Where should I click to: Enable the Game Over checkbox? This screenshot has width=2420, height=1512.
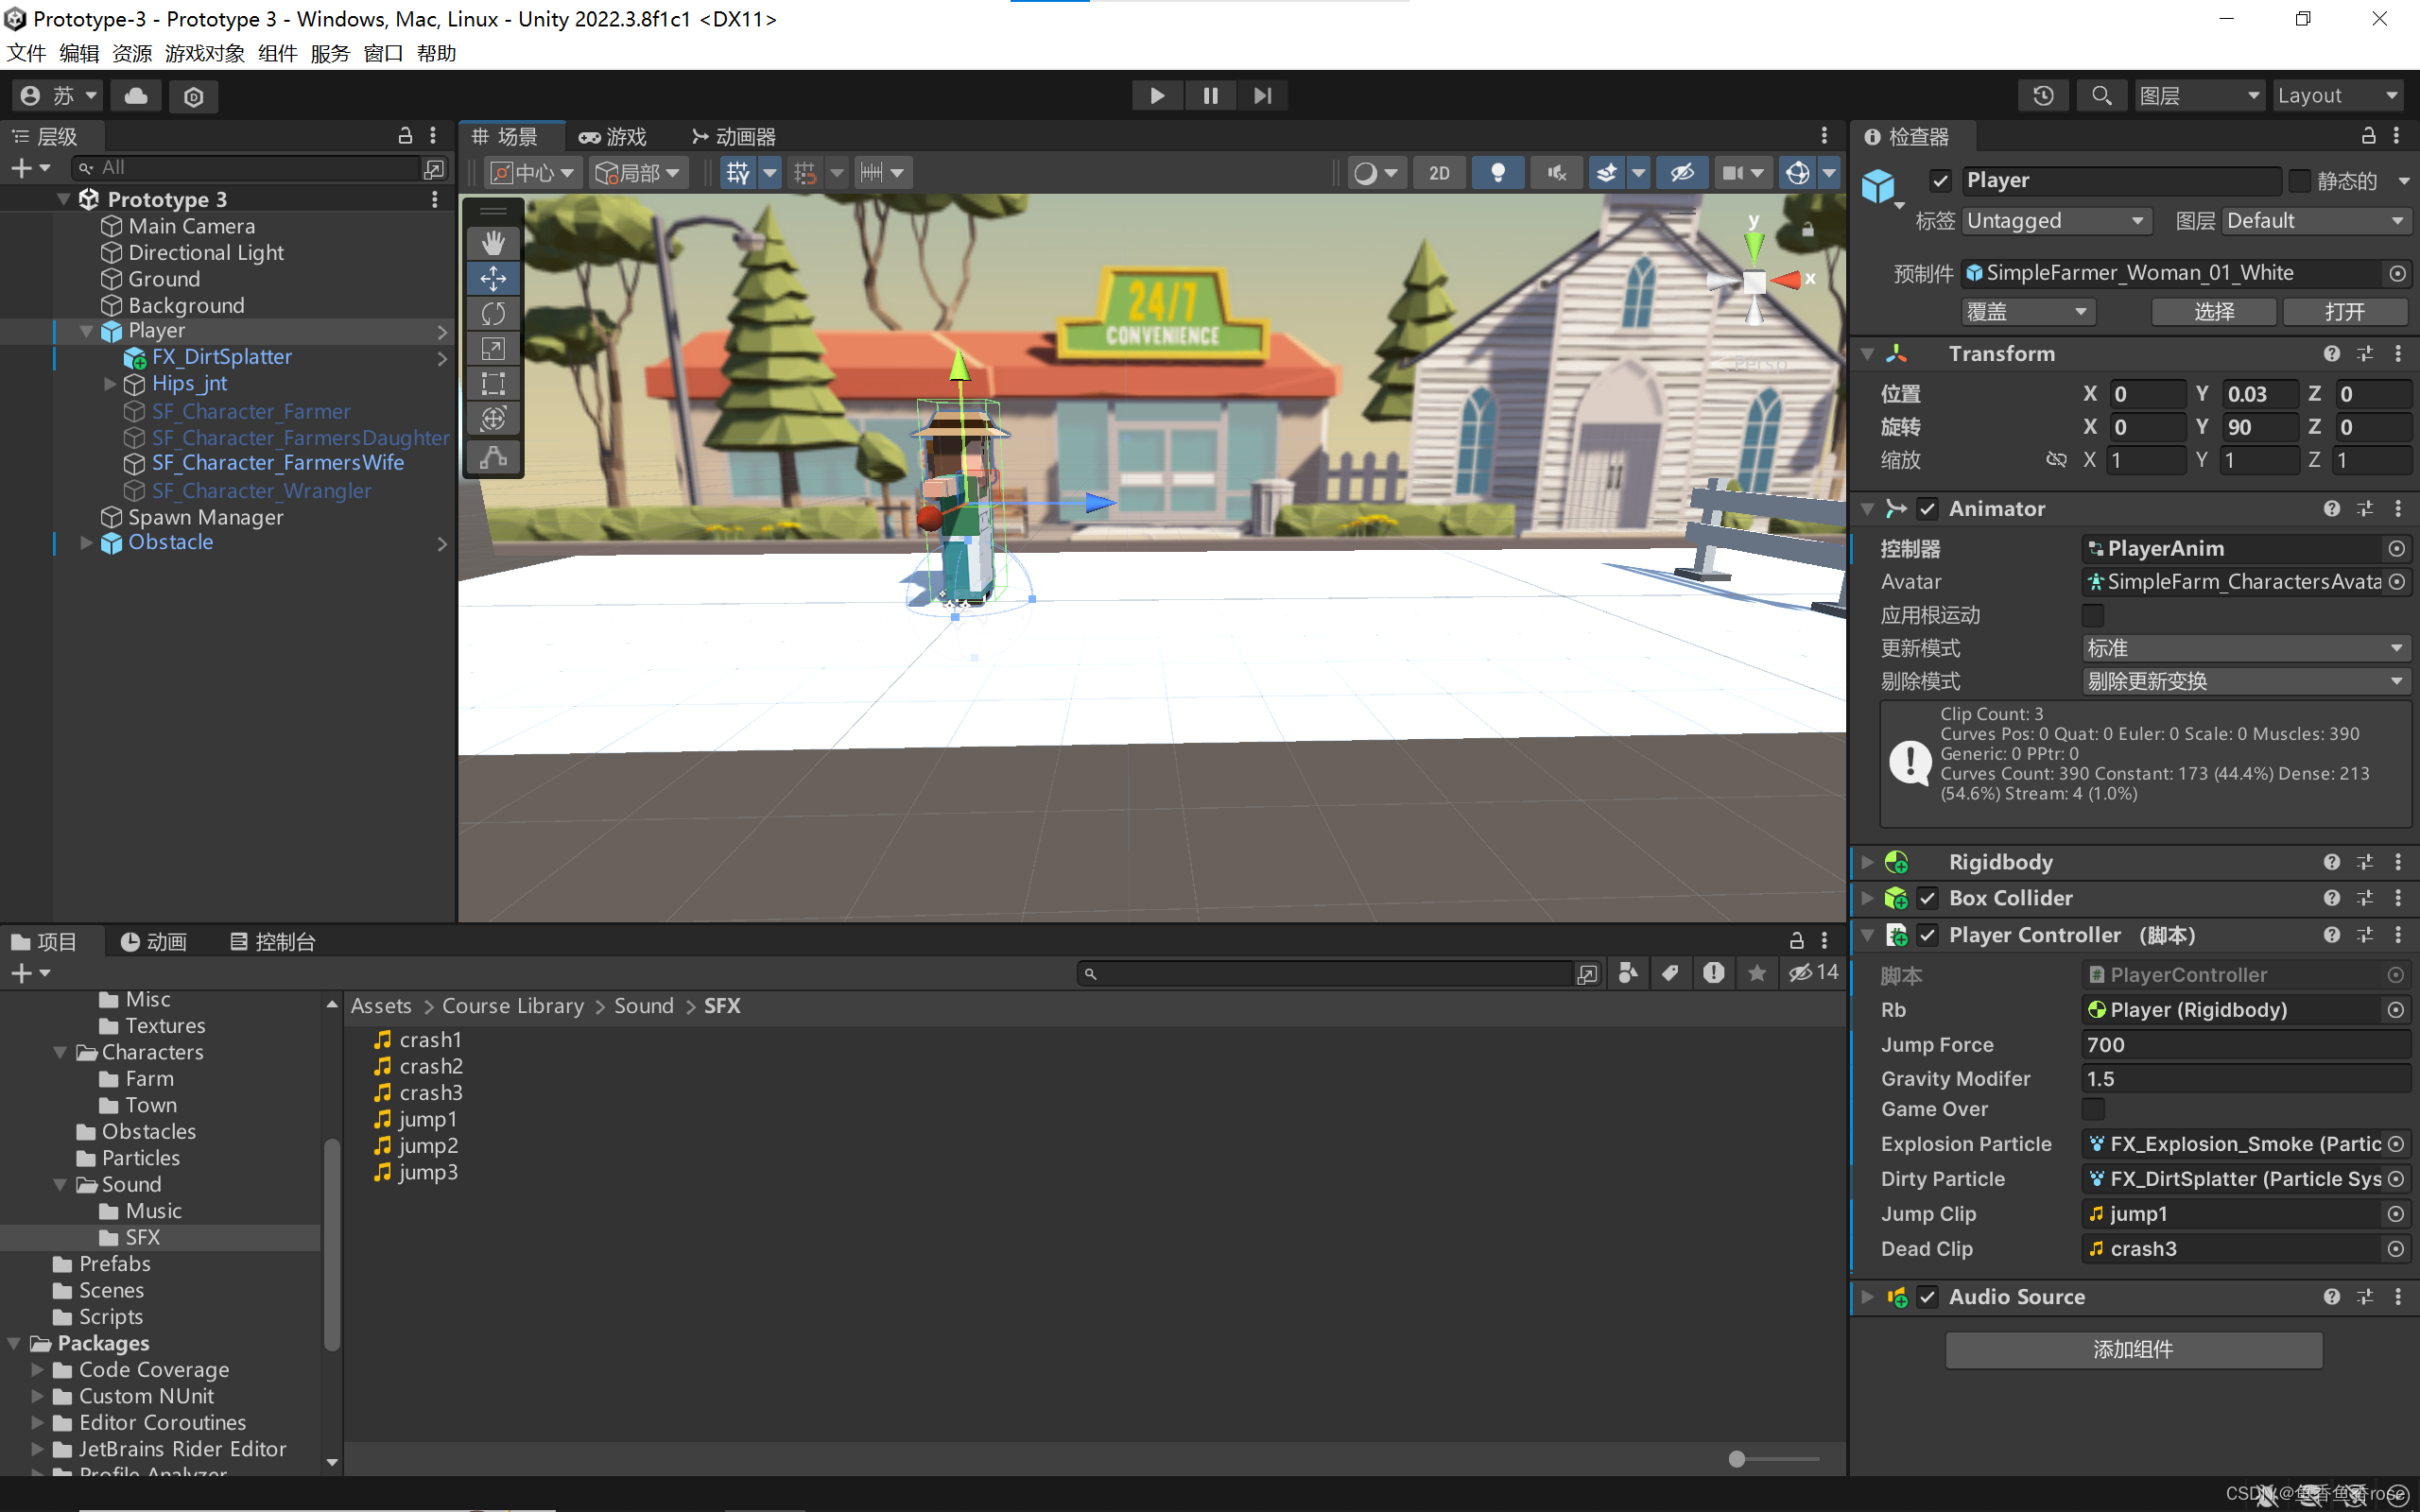(2093, 1109)
